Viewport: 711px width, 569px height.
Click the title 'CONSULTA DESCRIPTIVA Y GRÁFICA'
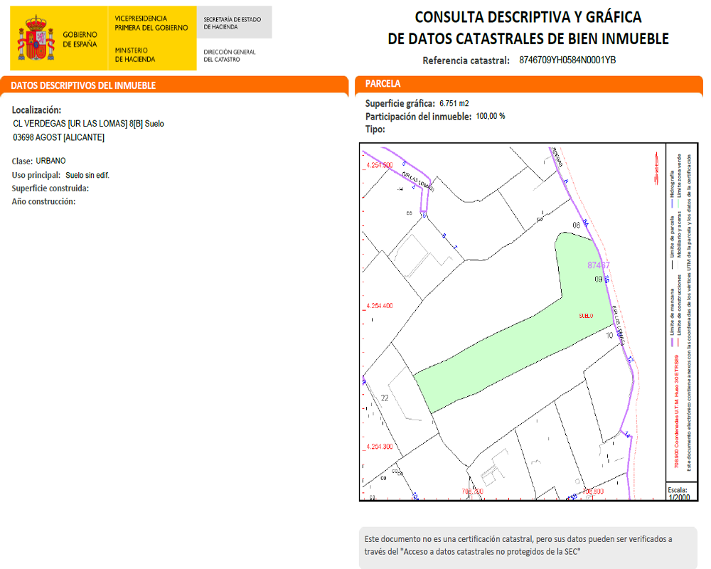pos(528,17)
